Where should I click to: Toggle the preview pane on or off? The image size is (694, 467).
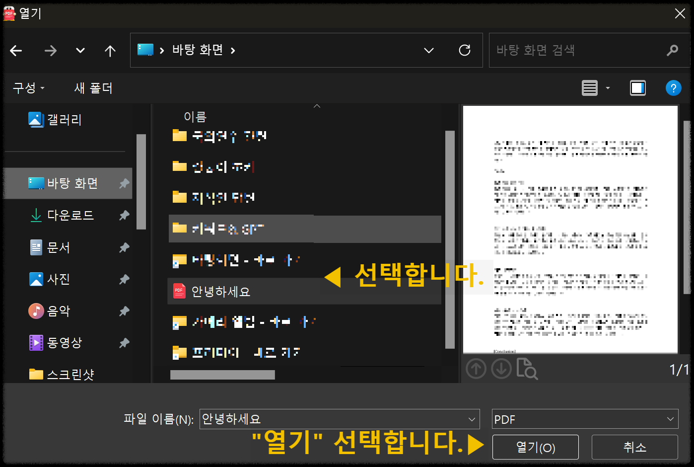(637, 88)
